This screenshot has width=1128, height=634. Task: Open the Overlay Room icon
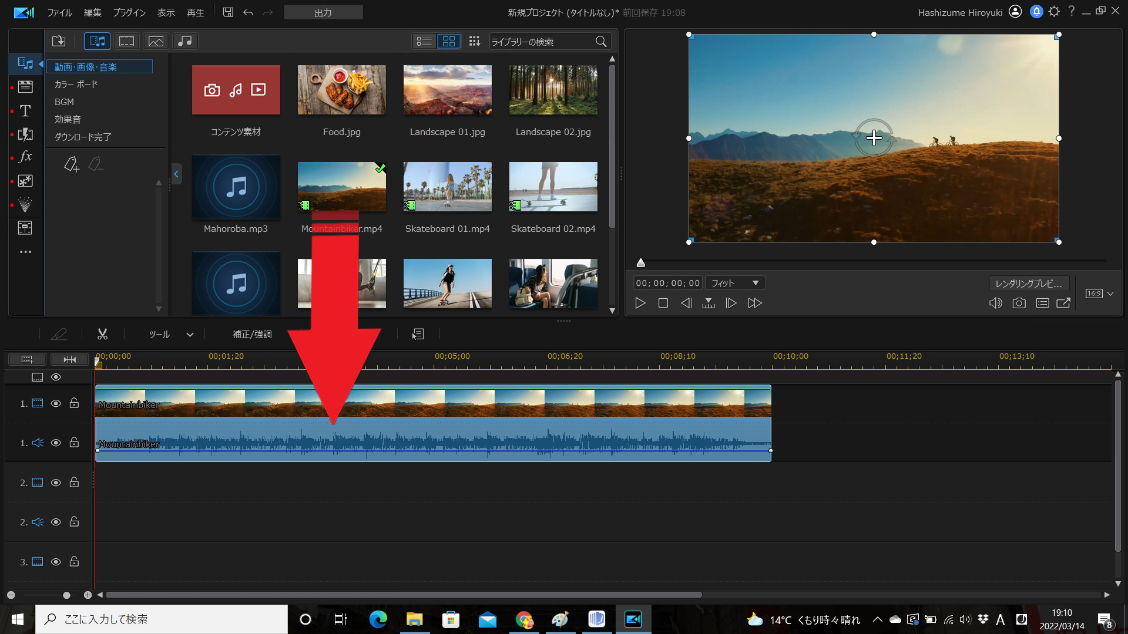point(25,181)
